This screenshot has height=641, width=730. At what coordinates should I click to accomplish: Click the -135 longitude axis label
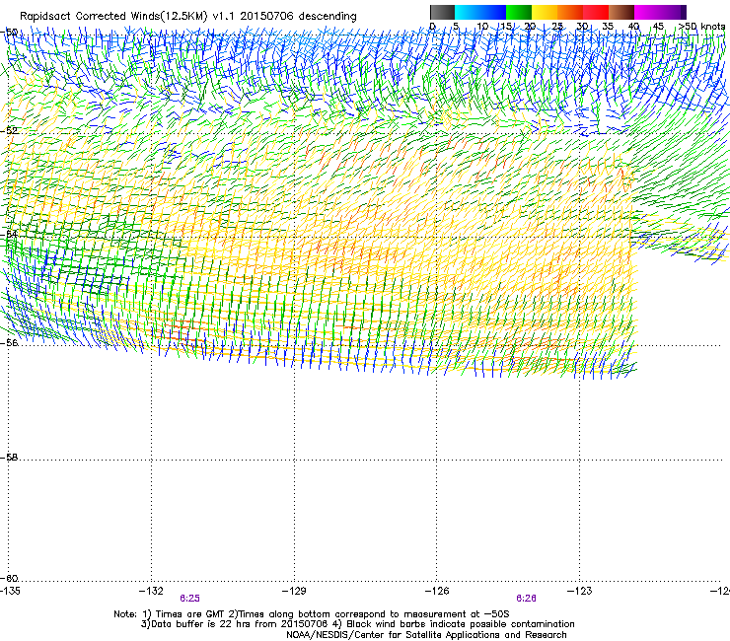[10, 591]
